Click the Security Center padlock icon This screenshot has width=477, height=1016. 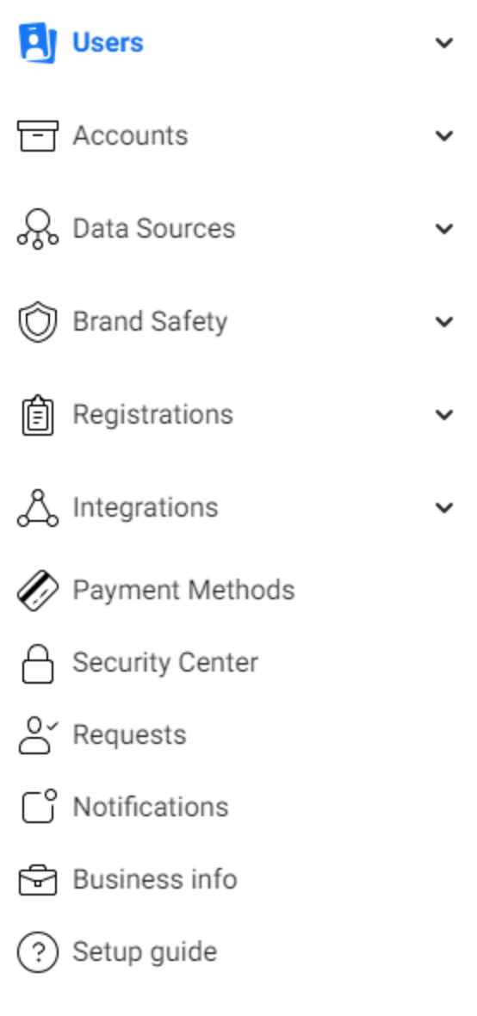coord(38,664)
